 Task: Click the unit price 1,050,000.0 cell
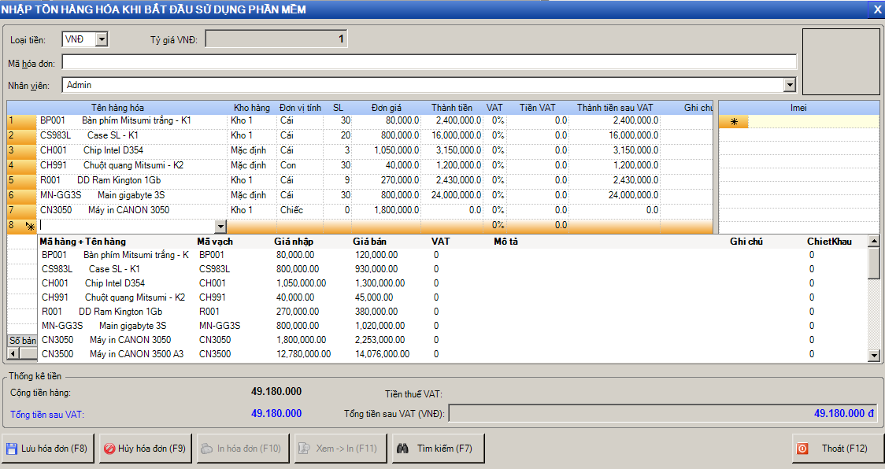(x=387, y=150)
